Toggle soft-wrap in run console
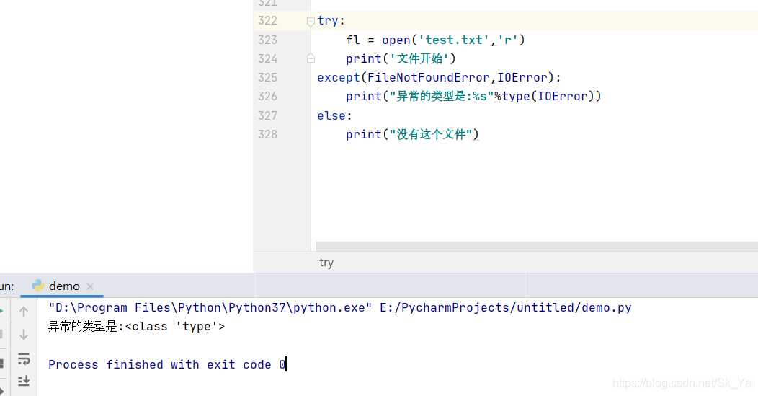758x396 pixels. 24,358
